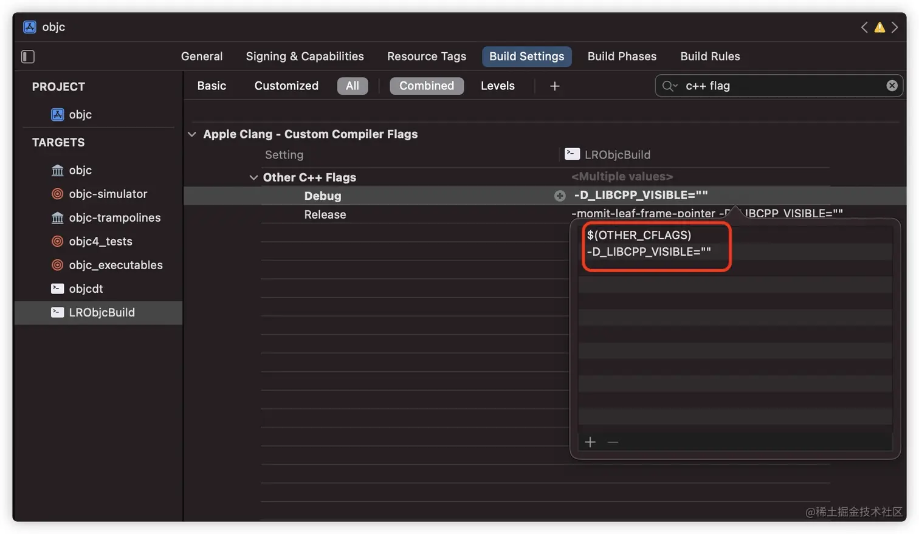Image resolution: width=919 pixels, height=534 pixels.
Task: Click the objc project blueprint icon
Action: click(x=57, y=114)
